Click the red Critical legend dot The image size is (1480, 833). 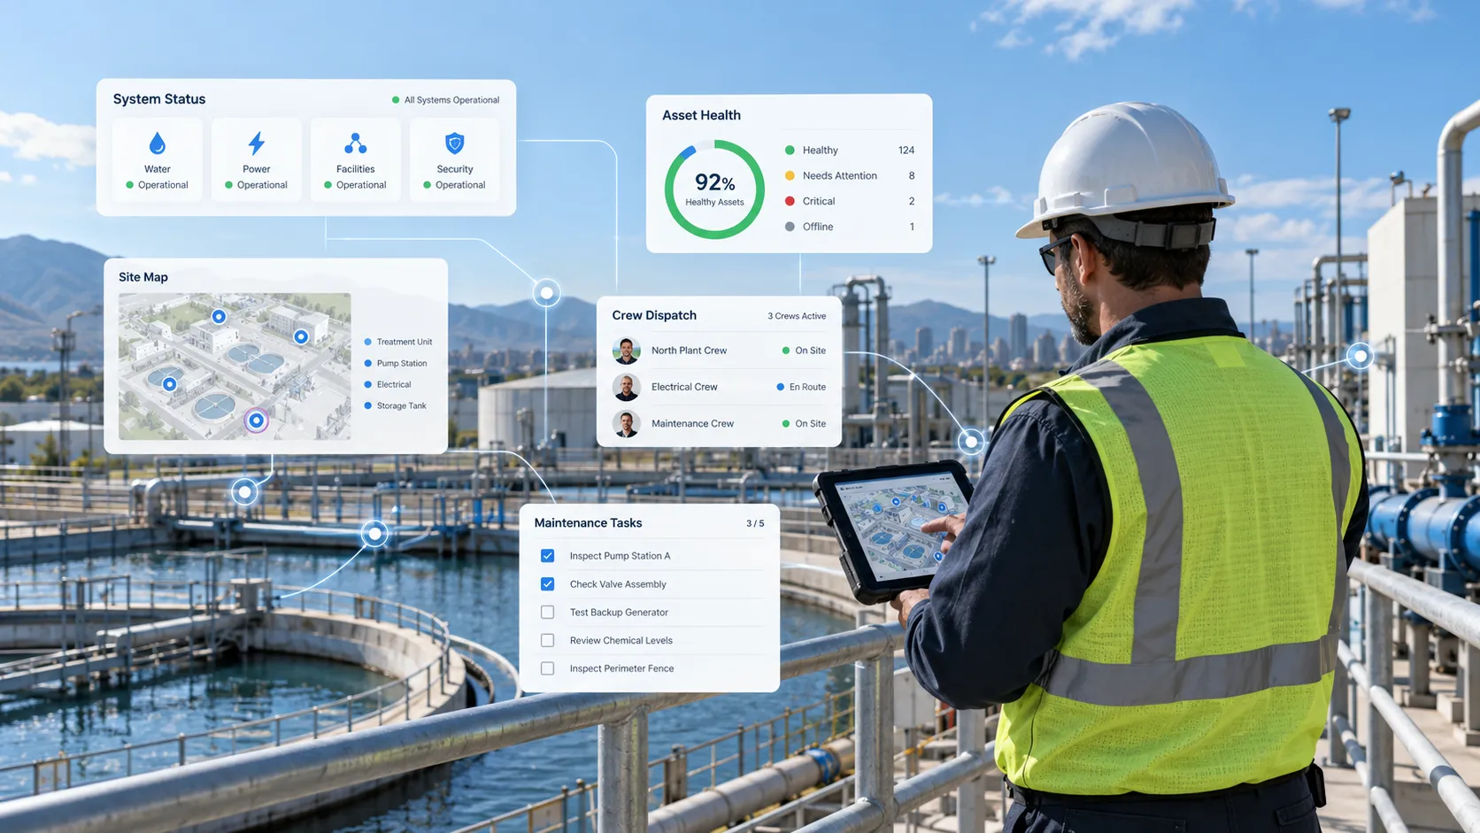[x=790, y=201]
